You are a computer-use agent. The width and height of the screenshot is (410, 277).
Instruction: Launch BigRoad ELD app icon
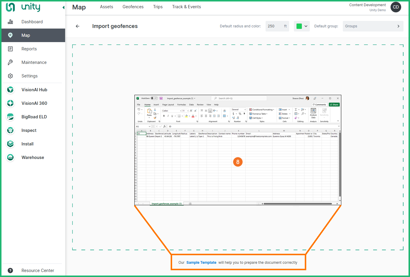click(10, 117)
